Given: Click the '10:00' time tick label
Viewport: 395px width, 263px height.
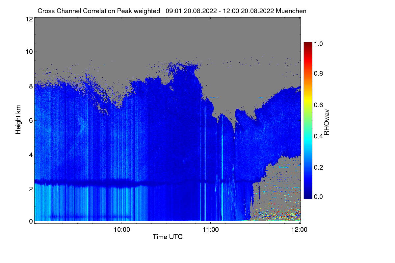Looking at the screenshot, I should [122, 230].
